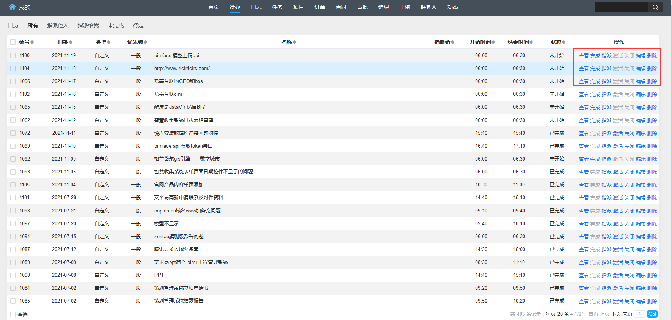Click the magnifier search icon

(x=655, y=7)
